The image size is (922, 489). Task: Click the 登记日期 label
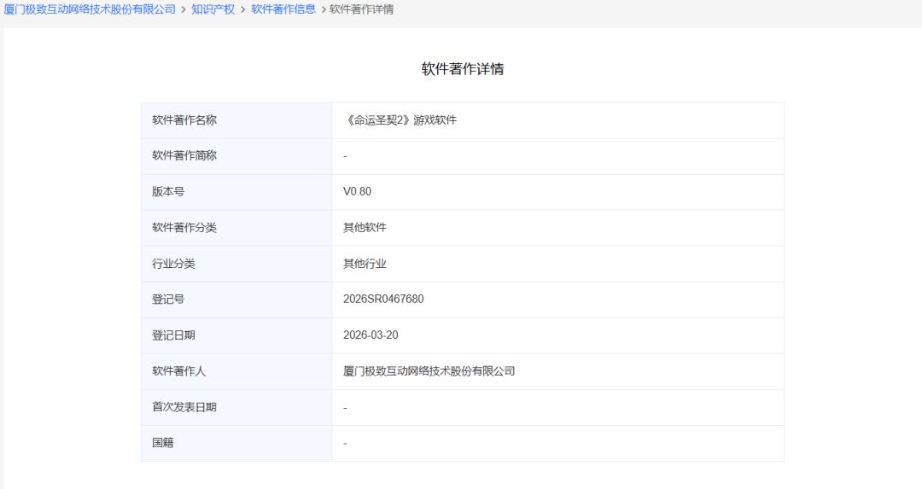point(173,335)
